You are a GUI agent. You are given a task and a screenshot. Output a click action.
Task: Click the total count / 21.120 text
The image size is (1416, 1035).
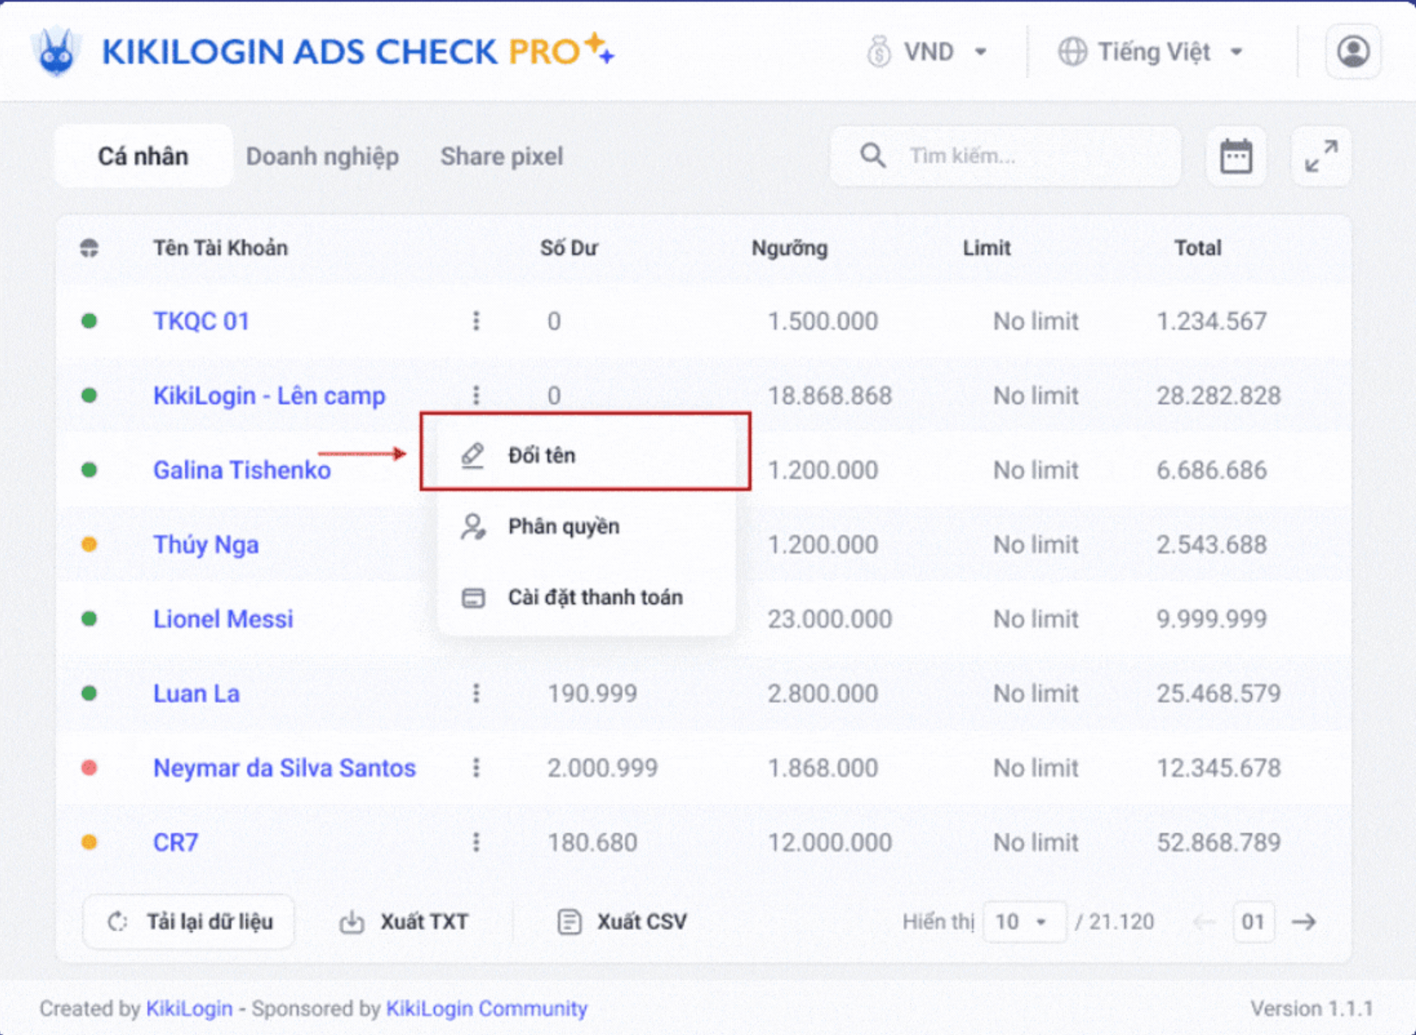pyautogui.click(x=1115, y=922)
